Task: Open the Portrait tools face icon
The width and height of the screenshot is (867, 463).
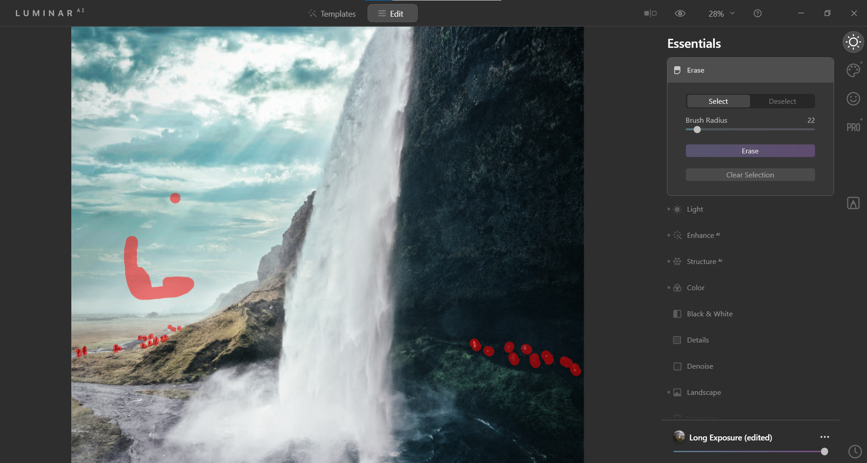Action: tap(853, 99)
